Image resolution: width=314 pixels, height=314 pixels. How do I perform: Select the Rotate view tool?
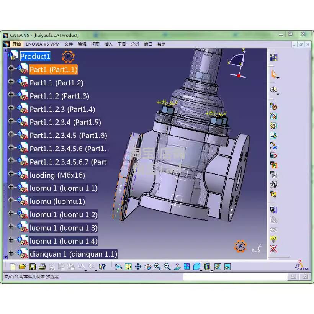click(x=148, y=267)
